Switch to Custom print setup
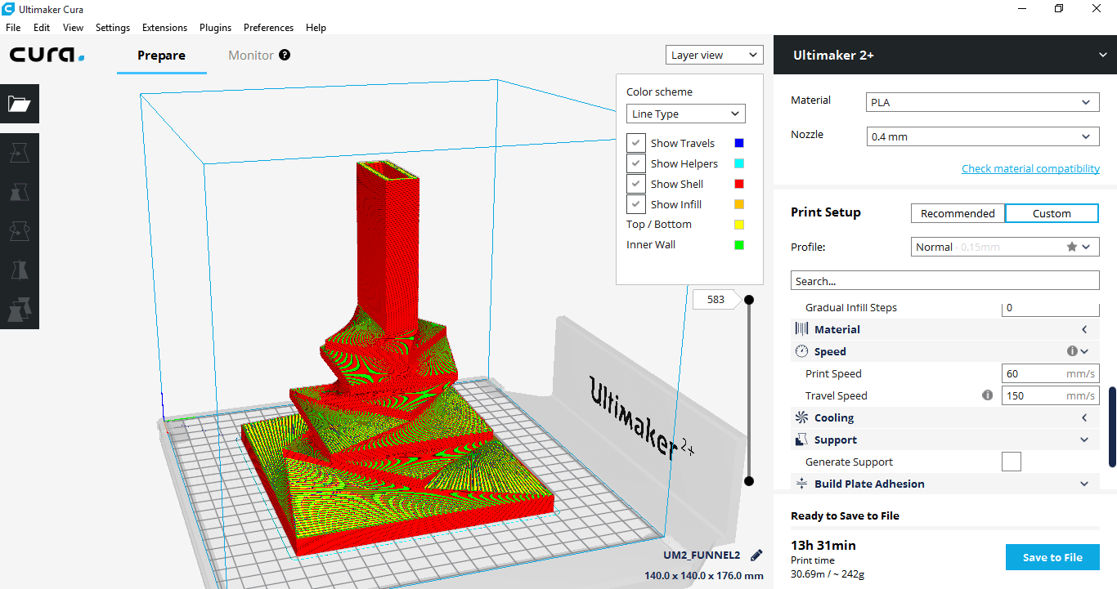This screenshot has width=1117, height=589. click(x=1052, y=213)
